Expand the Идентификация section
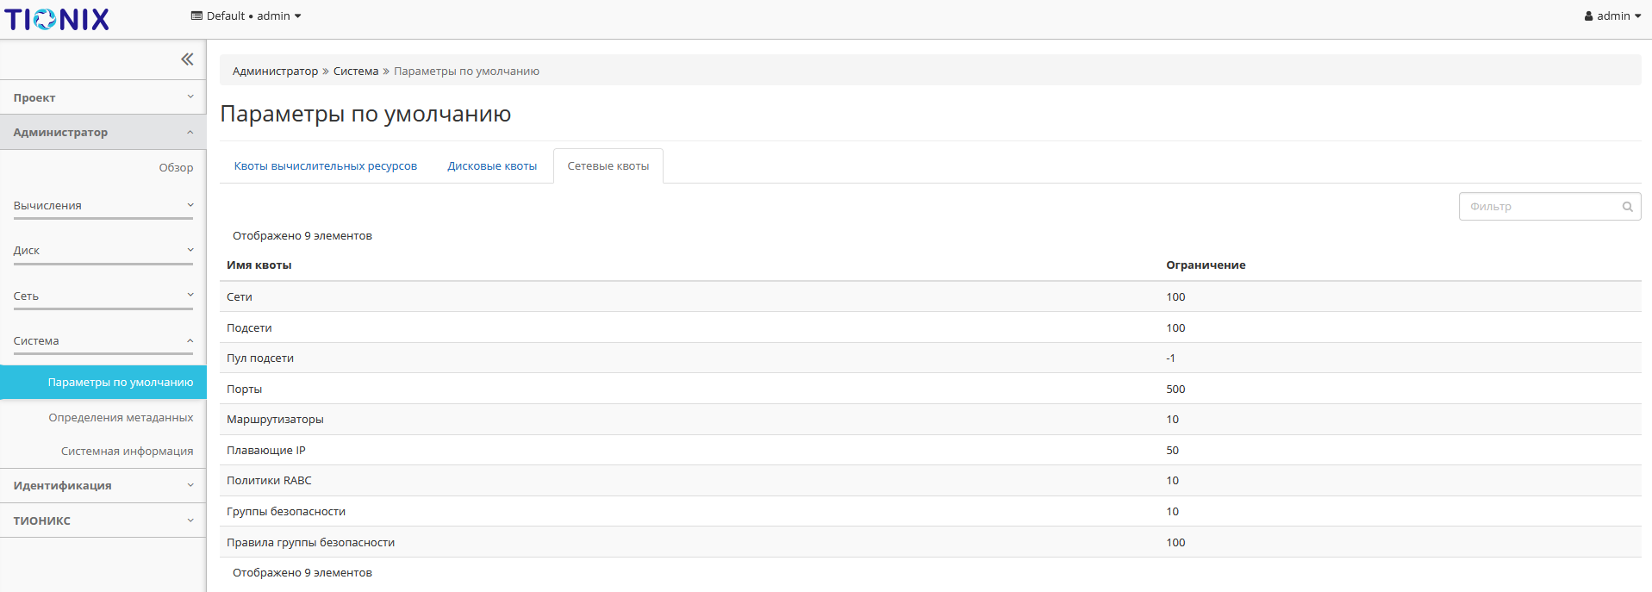Image resolution: width=1652 pixels, height=592 pixels. (x=103, y=486)
